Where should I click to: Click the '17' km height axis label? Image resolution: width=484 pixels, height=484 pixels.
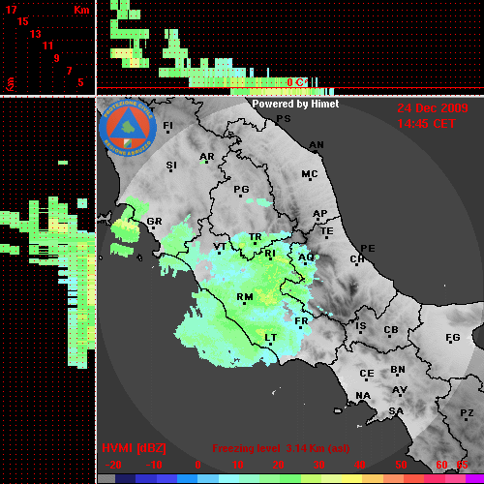point(11,10)
